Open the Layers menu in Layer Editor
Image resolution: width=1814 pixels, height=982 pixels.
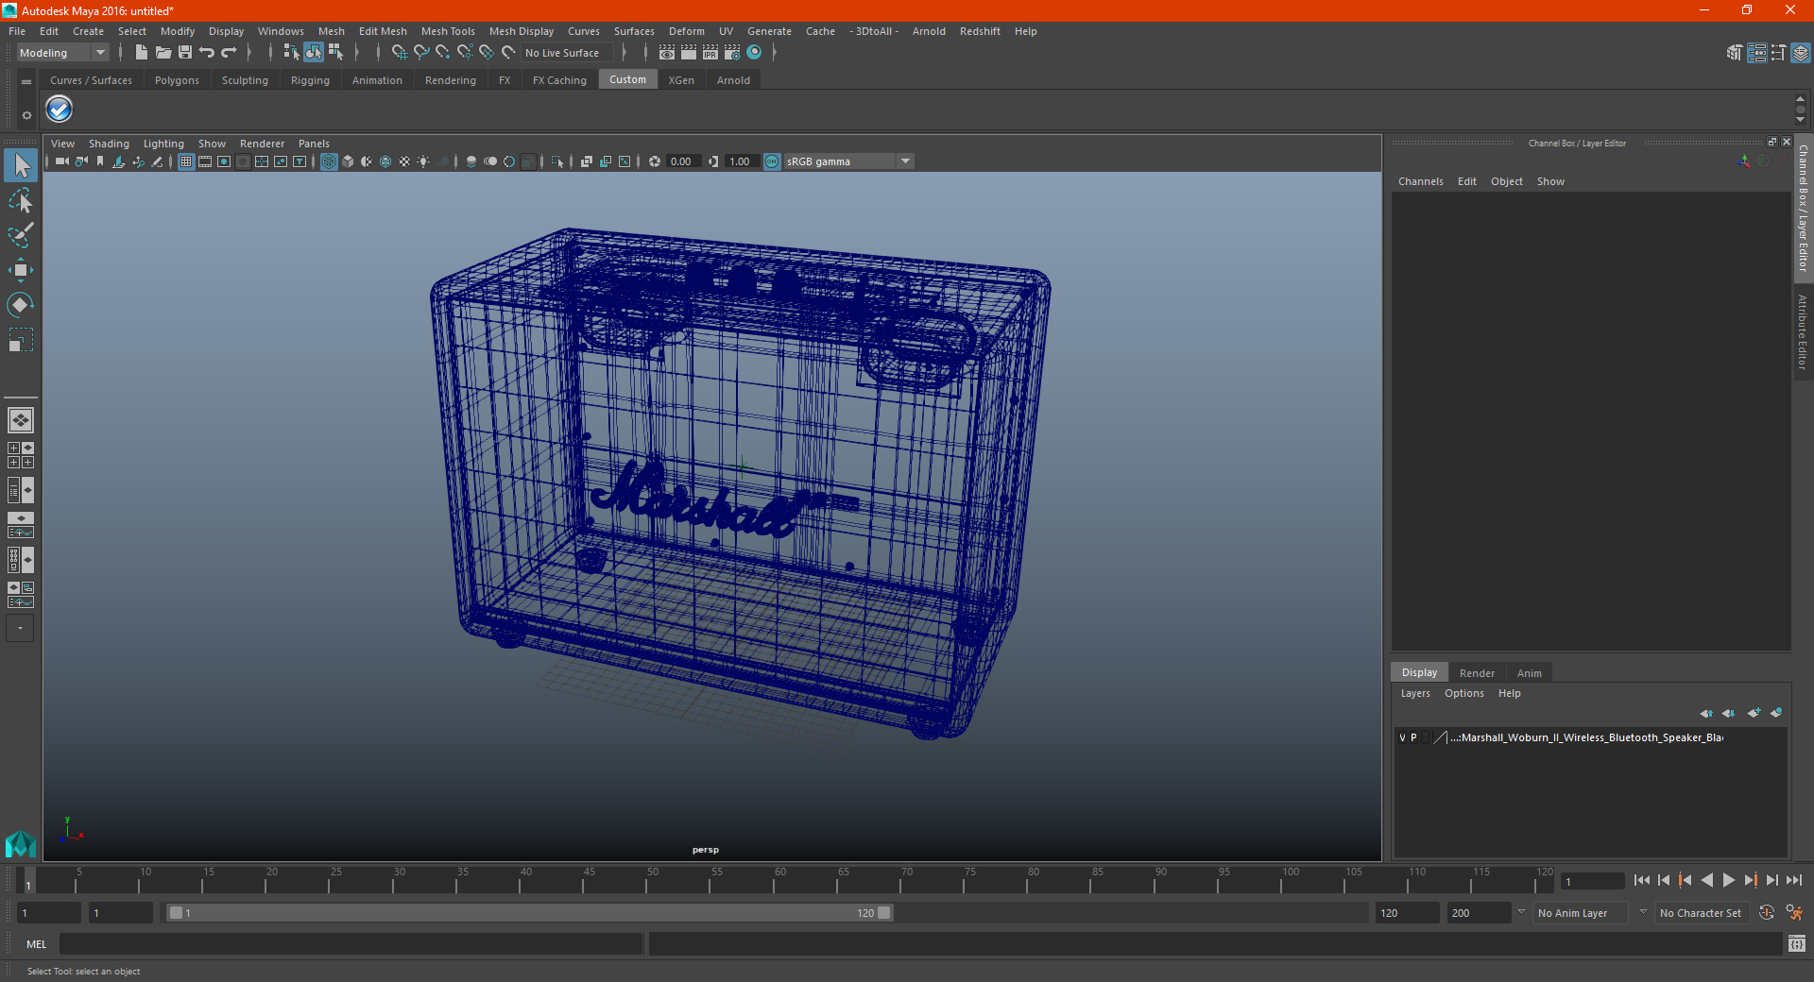coord(1414,693)
